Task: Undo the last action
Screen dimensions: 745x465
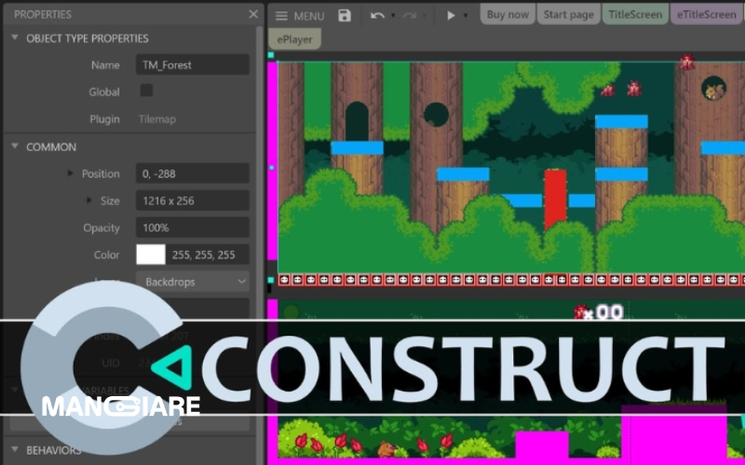Action: (x=377, y=16)
